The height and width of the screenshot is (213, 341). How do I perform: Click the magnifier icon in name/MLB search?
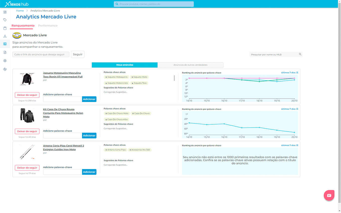[x=300, y=54]
